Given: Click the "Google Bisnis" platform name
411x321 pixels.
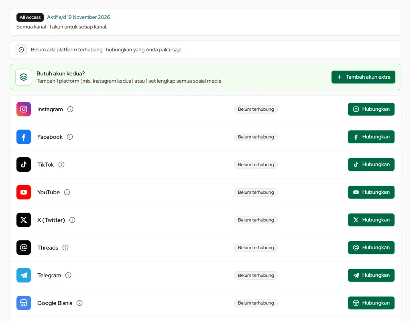Looking at the screenshot, I should 55,303.
